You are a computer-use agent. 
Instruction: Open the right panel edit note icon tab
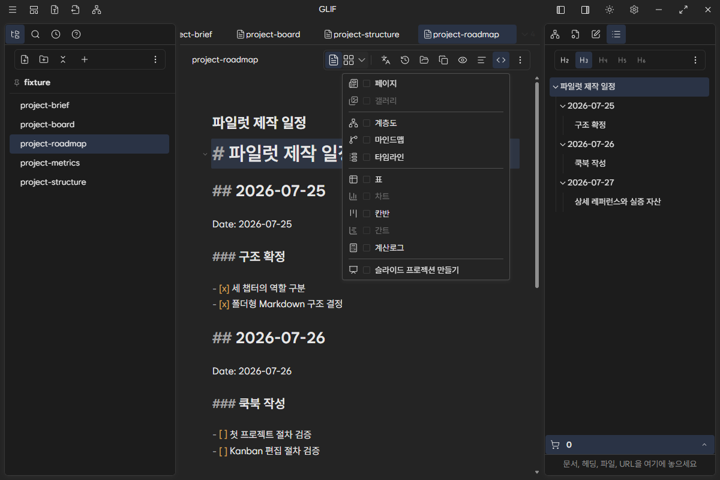pos(596,34)
